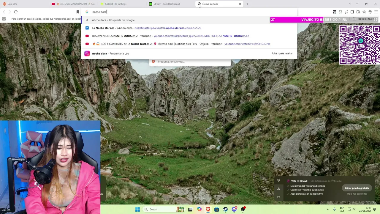Open the Brave extensions puzzle icon
This screenshot has width=380, height=214.
coord(341,12)
